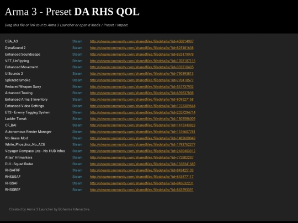The image size is (298, 223).
Task: Select 'Voyager Compass Lite - No HUD Infos' text
Action: (35, 151)
